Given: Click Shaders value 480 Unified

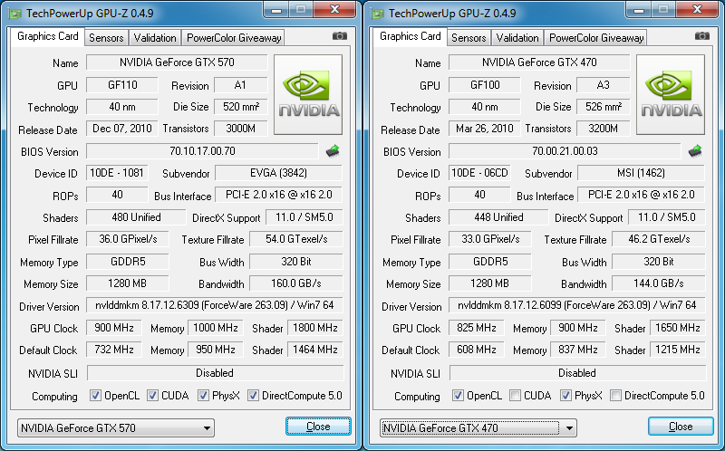Looking at the screenshot, I should click(136, 217).
